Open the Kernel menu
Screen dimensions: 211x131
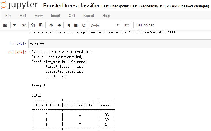(x=89, y=16)
